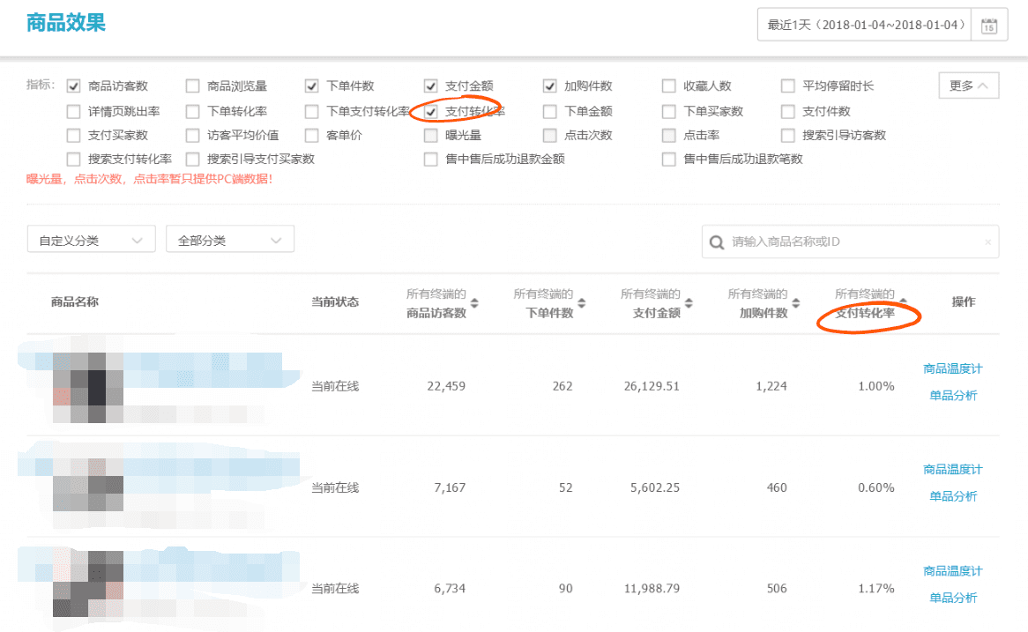The image size is (1028, 632).
Task: Collapse indicators with the 更多 button
Action: (x=968, y=86)
